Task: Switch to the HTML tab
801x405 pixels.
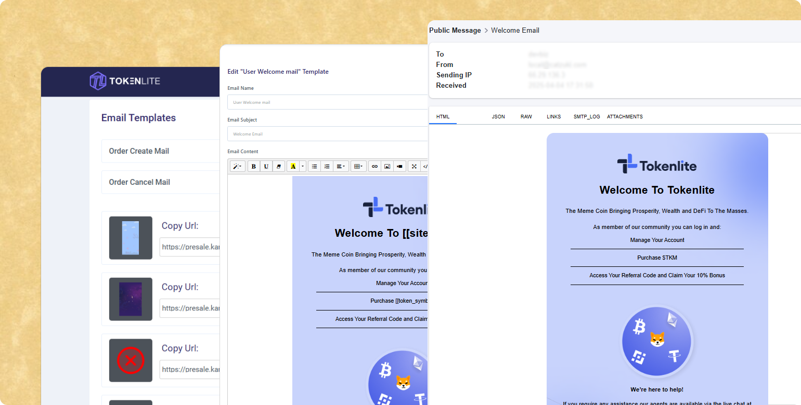Action: 443,117
